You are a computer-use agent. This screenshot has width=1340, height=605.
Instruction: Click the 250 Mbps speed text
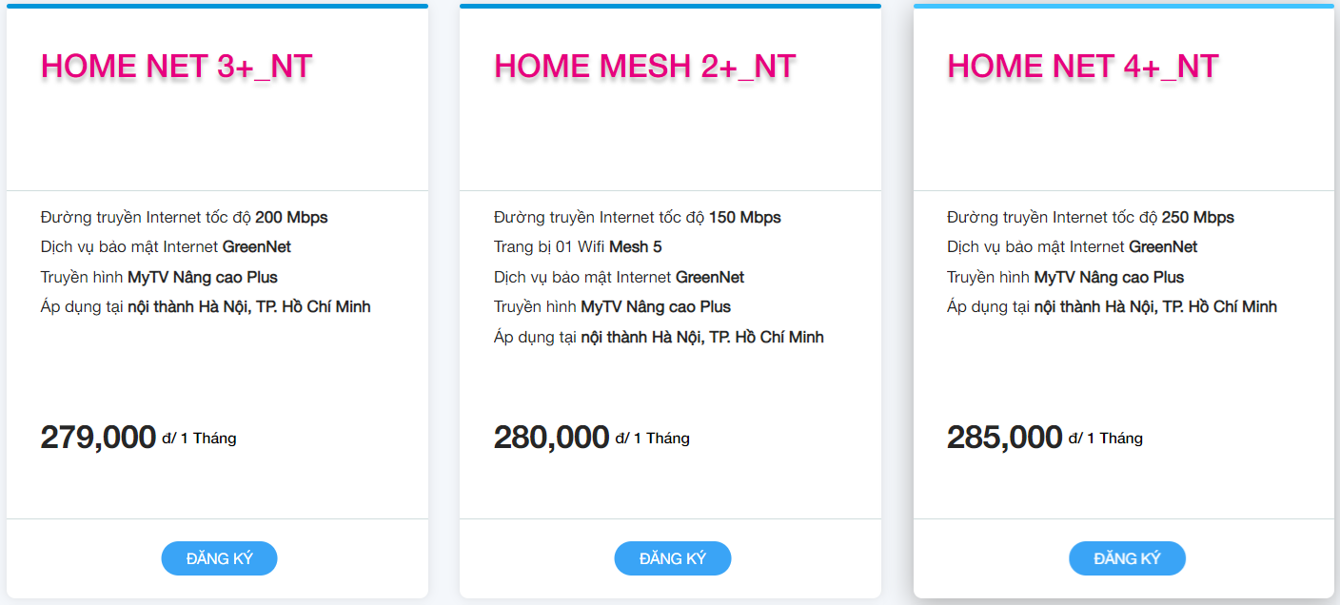click(x=1197, y=218)
